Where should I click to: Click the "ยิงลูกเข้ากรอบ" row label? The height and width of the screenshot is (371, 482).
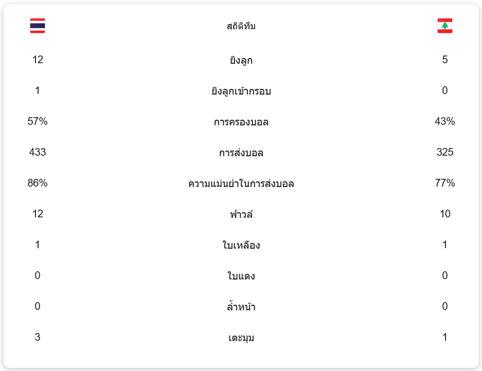pos(241,91)
